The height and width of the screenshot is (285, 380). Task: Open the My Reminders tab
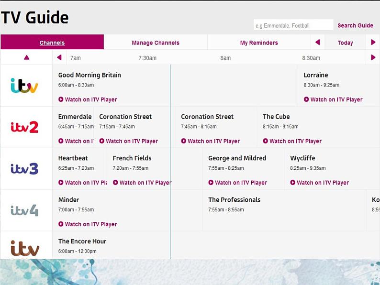click(259, 43)
